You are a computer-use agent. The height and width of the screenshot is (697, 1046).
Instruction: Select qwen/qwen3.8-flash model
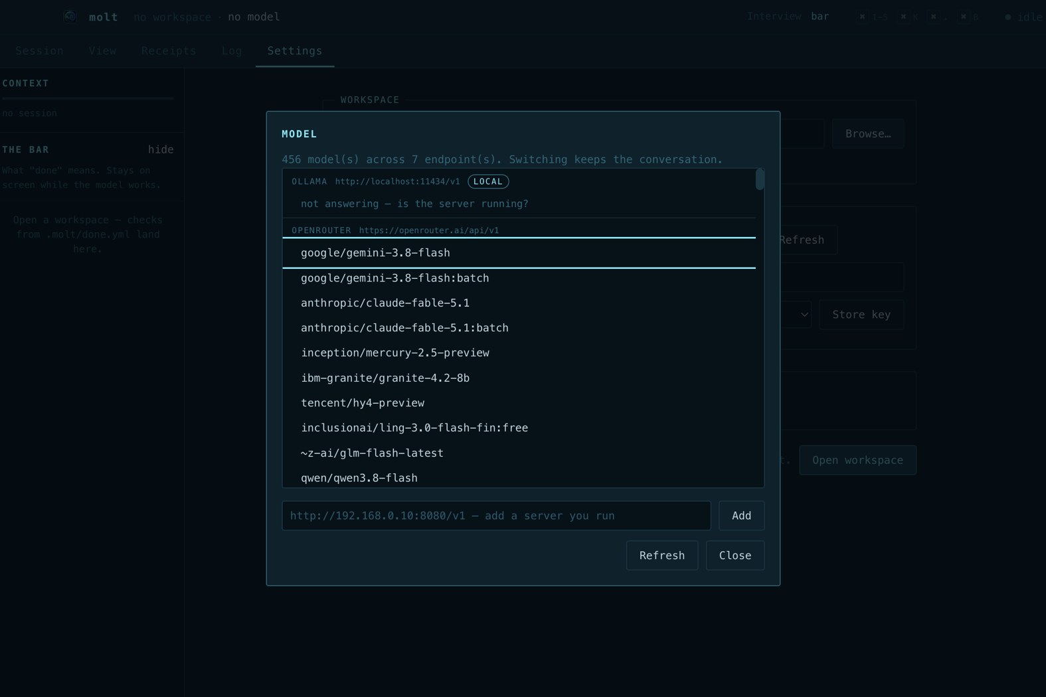(519, 478)
